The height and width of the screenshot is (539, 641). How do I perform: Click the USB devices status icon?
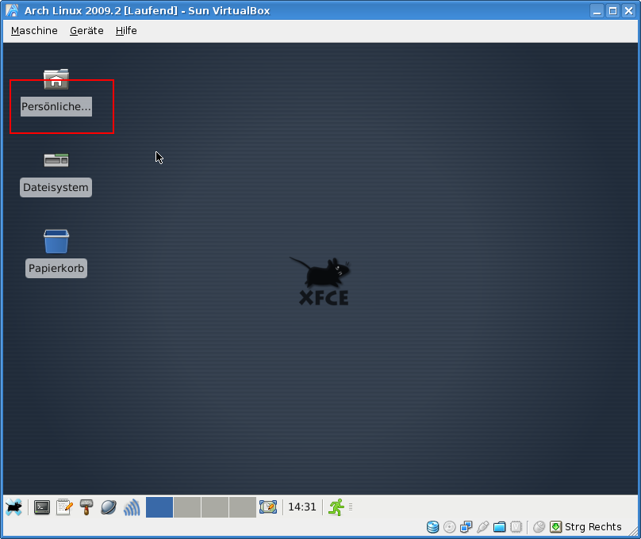pyautogui.click(x=482, y=527)
